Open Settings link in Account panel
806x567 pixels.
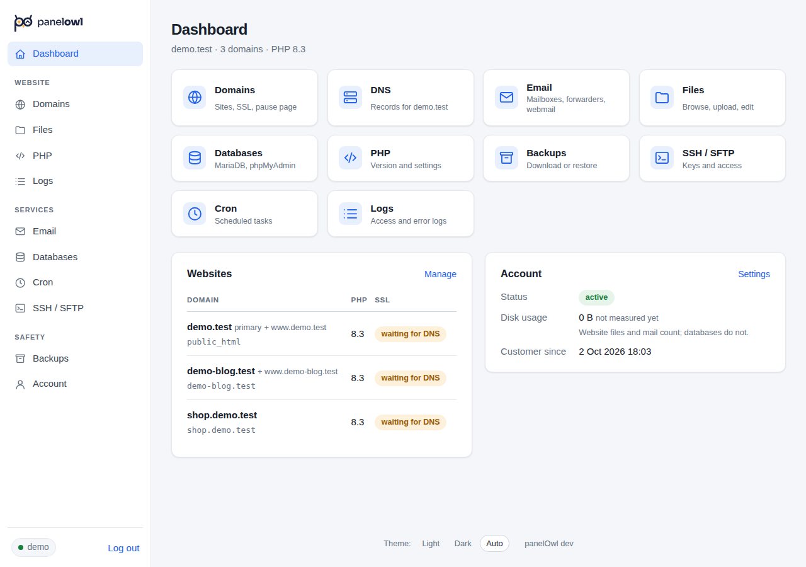pyautogui.click(x=754, y=274)
